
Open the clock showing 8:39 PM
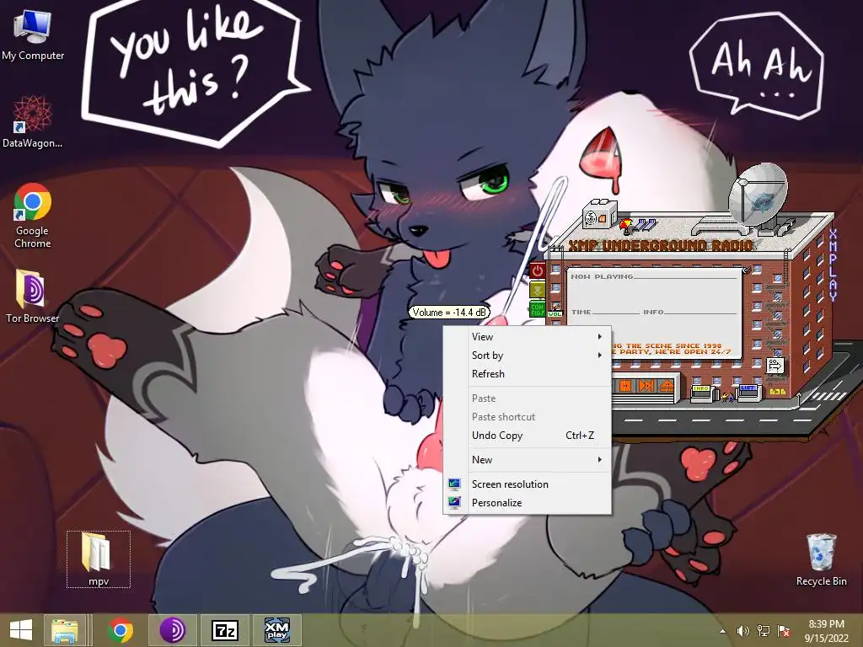coord(826,631)
